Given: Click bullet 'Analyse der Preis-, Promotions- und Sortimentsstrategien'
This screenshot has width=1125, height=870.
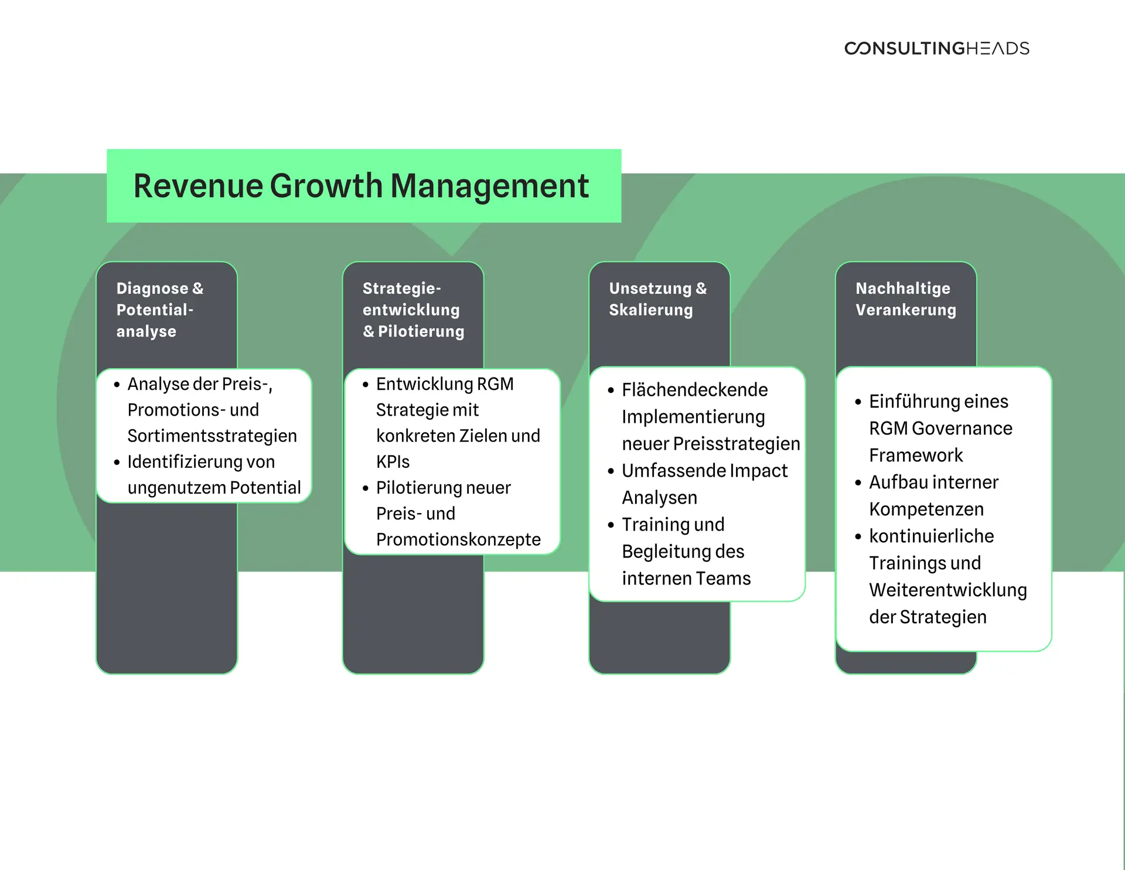Looking at the screenshot, I should coord(211,410).
